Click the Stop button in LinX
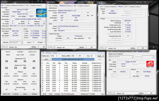This screenshot has height=101, width=159. click(100, 59)
